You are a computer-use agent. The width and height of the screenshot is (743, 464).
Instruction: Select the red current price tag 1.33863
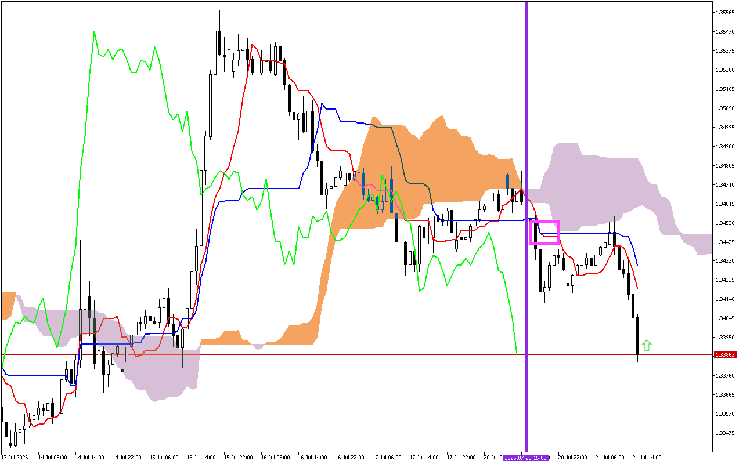[x=726, y=354]
